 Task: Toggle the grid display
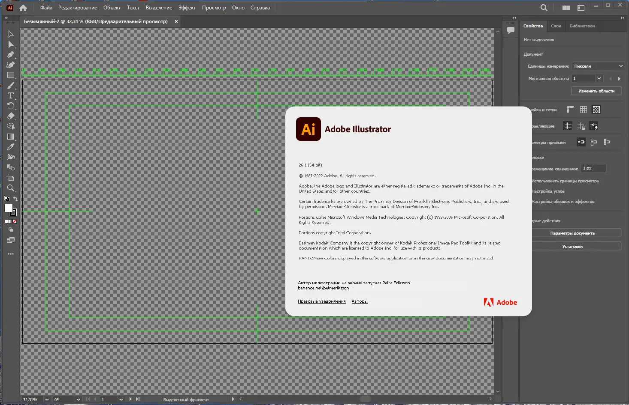click(x=584, y=110)
